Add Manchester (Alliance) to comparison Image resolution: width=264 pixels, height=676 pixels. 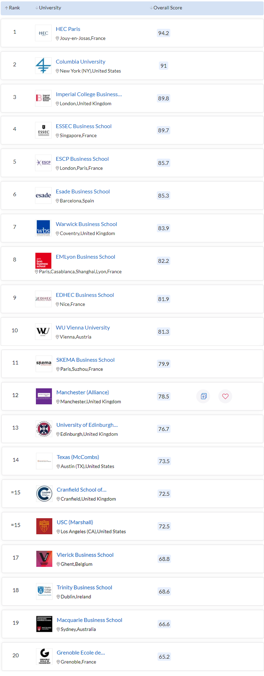point(204,396)
